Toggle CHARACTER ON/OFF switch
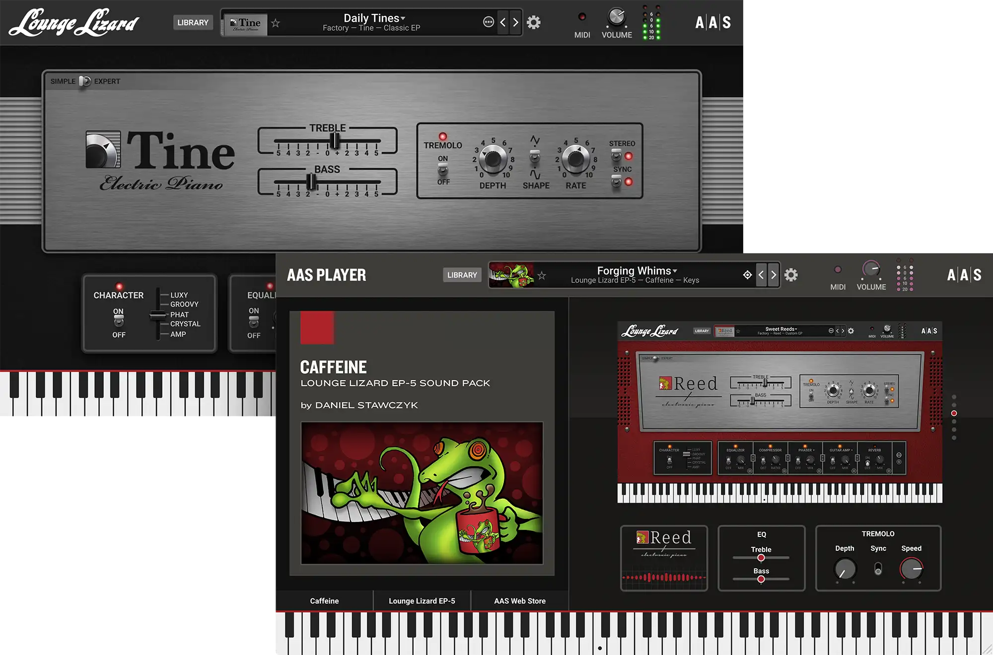The height and width of the screenshot is (655, 993). point(119,322)
